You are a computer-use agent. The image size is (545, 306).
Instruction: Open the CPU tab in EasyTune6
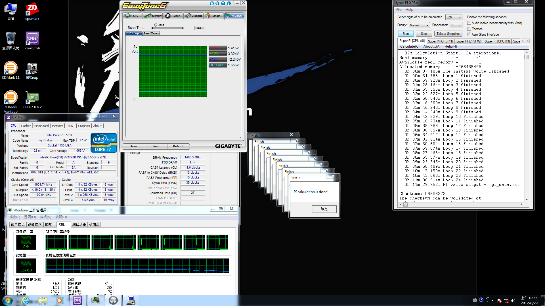click(x=132, y=16)
